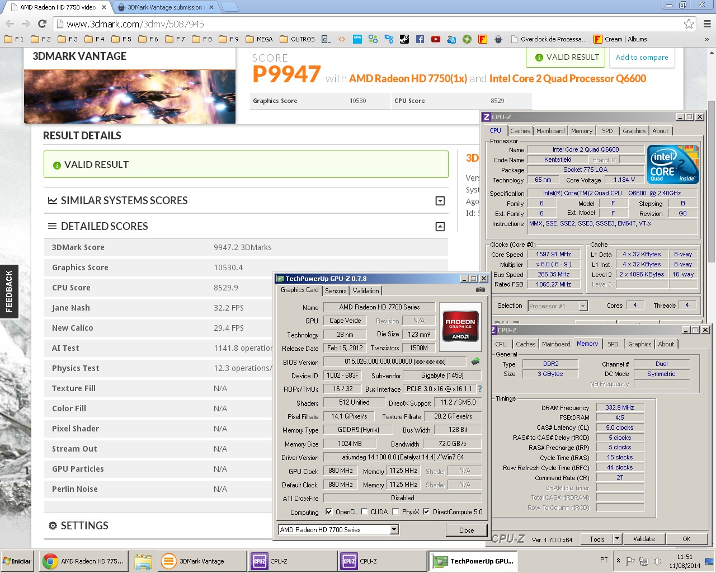Viewport: 716px width, 573px height.
Task: Click the browser URL address field
Action: 369,24
